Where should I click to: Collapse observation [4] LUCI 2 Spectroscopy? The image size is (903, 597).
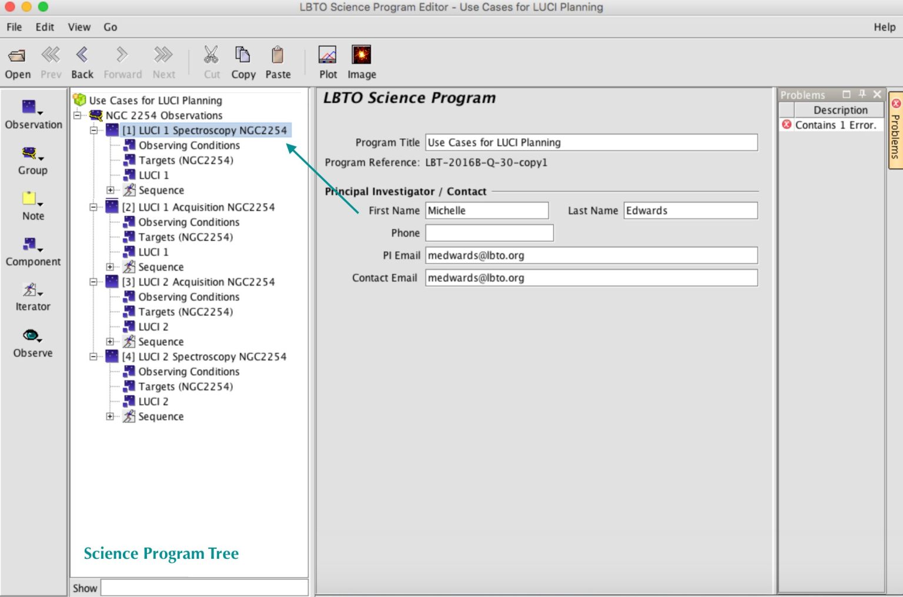[93, 356]
